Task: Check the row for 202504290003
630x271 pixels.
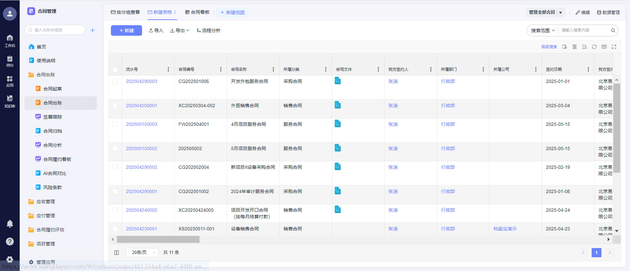Action: point(115,81)
